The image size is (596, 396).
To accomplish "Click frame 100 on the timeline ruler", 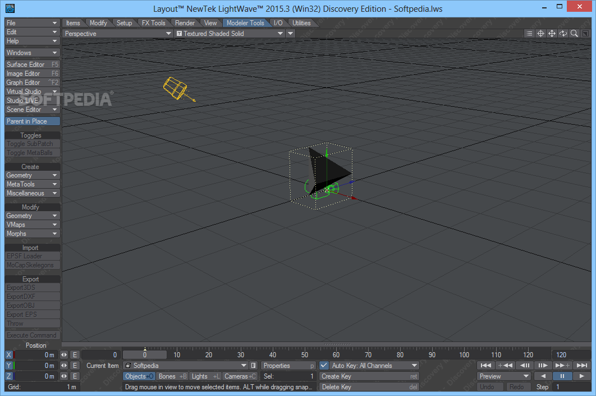I will point(464,354).
